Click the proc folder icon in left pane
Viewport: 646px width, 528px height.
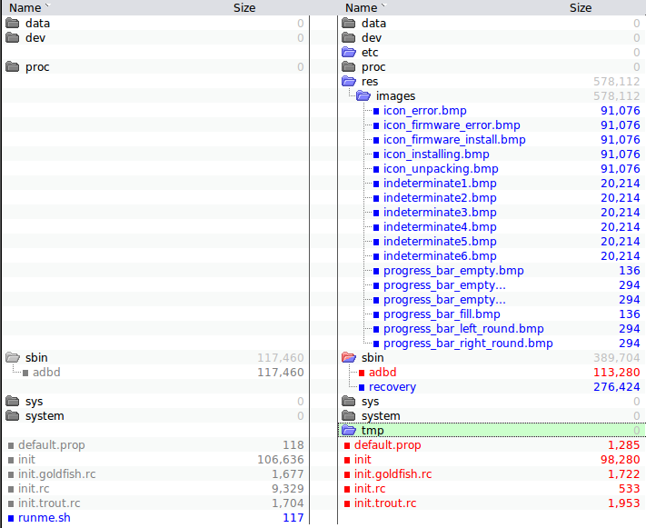pyautogui.click(x=13, y=66)
